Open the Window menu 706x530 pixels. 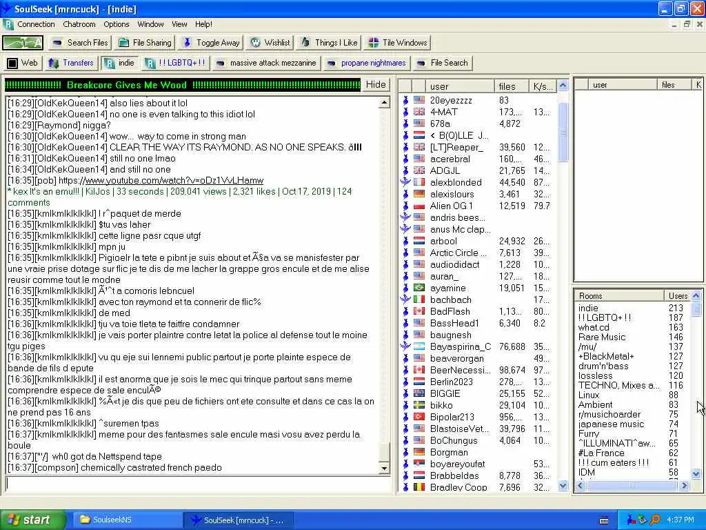tap(150, 24)
